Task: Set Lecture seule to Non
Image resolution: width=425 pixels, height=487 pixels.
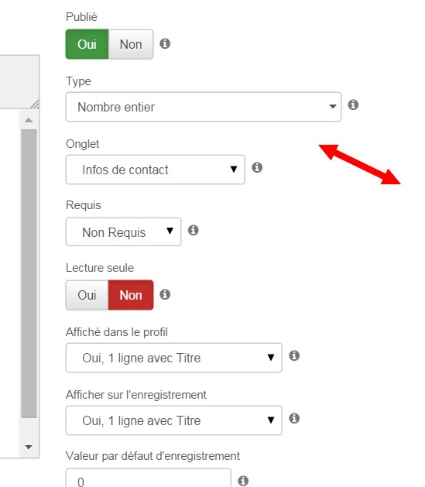Action: point(131,295)
